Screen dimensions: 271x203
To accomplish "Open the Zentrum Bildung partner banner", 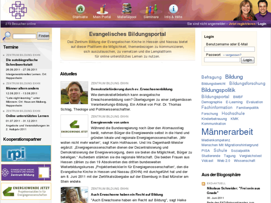I will pyautogui.click(x=26, y=172).
